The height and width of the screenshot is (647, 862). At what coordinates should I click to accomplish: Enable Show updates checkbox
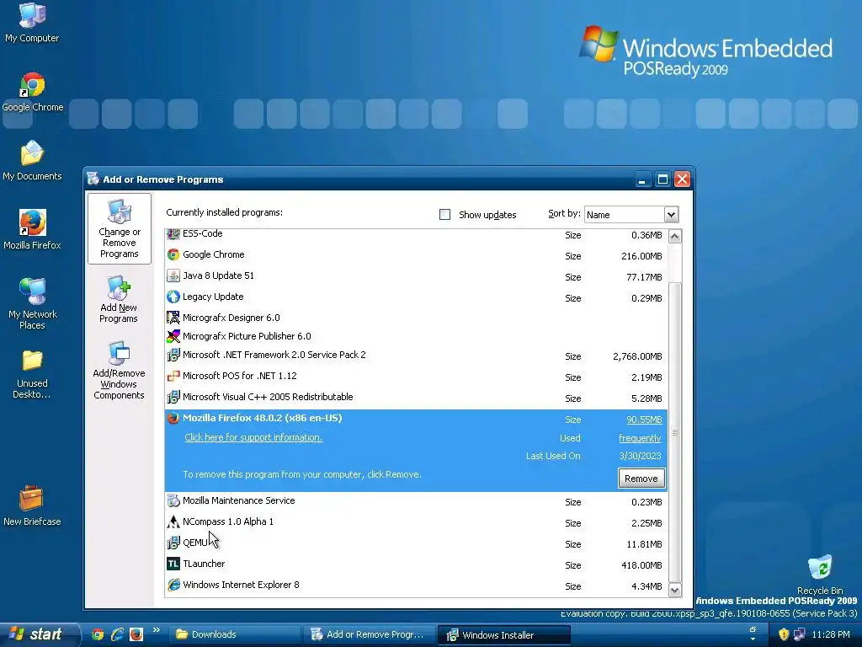click(x=444, y=215)
